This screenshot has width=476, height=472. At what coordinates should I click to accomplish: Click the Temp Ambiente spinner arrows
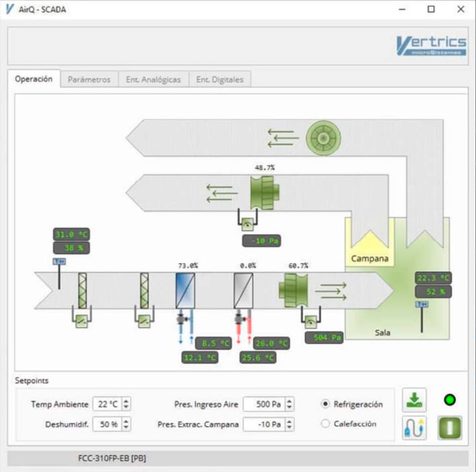pos(126,404)
